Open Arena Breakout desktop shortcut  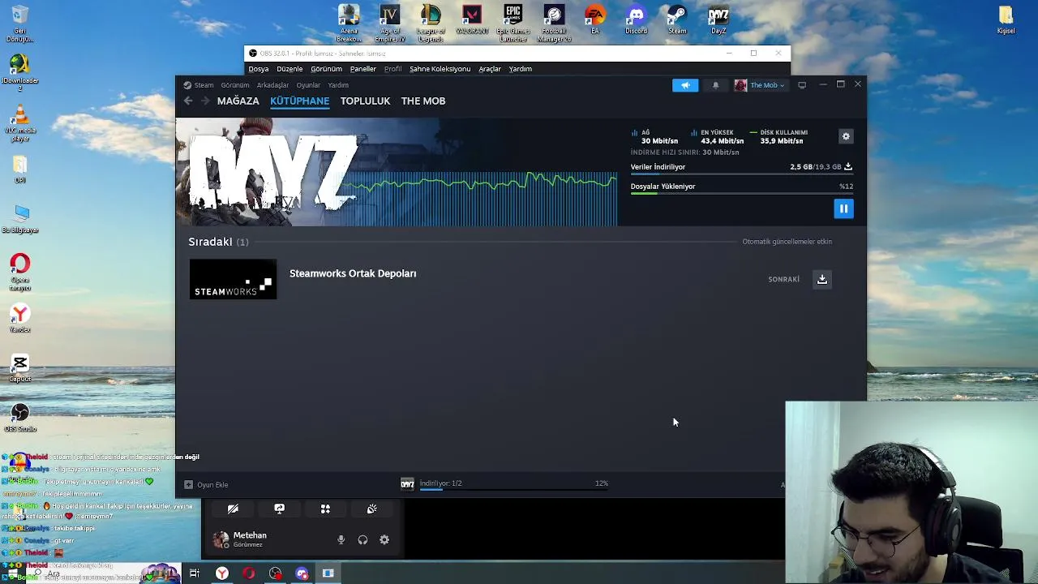(349, 24)
